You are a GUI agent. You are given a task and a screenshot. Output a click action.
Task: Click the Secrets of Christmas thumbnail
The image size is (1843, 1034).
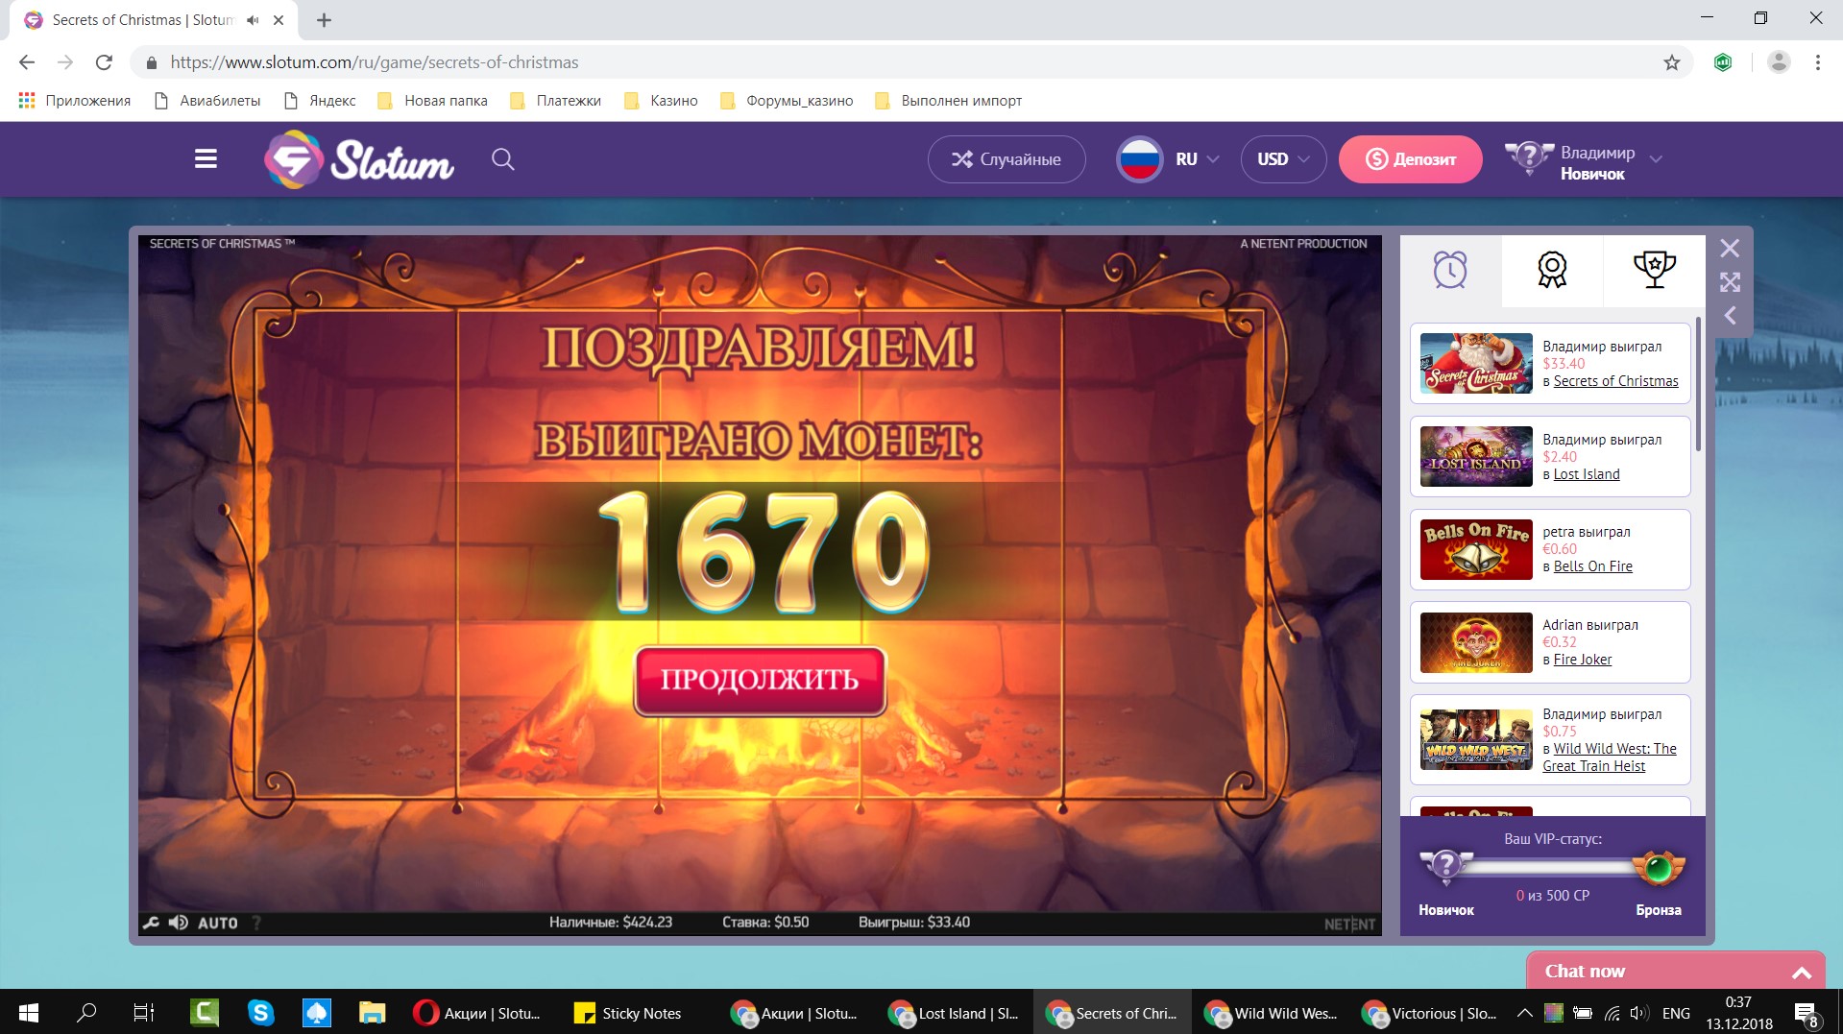1476,363
